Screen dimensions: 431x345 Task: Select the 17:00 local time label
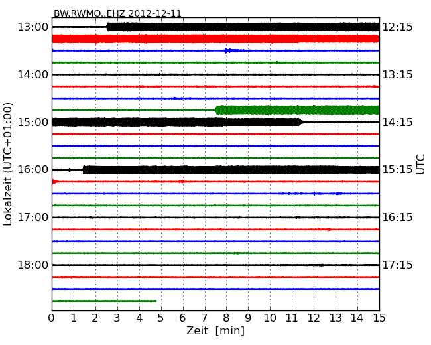[32, 218]
